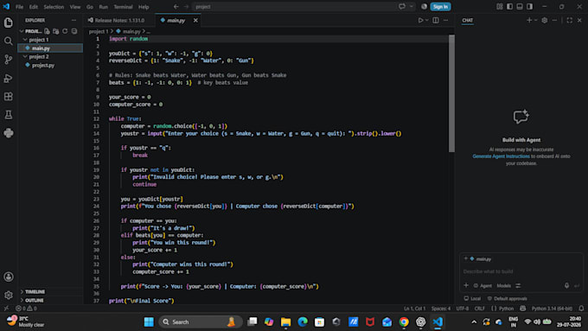Screen dimensions: 588x331
Task: Open the Extensions view
Action: point(9,96)
